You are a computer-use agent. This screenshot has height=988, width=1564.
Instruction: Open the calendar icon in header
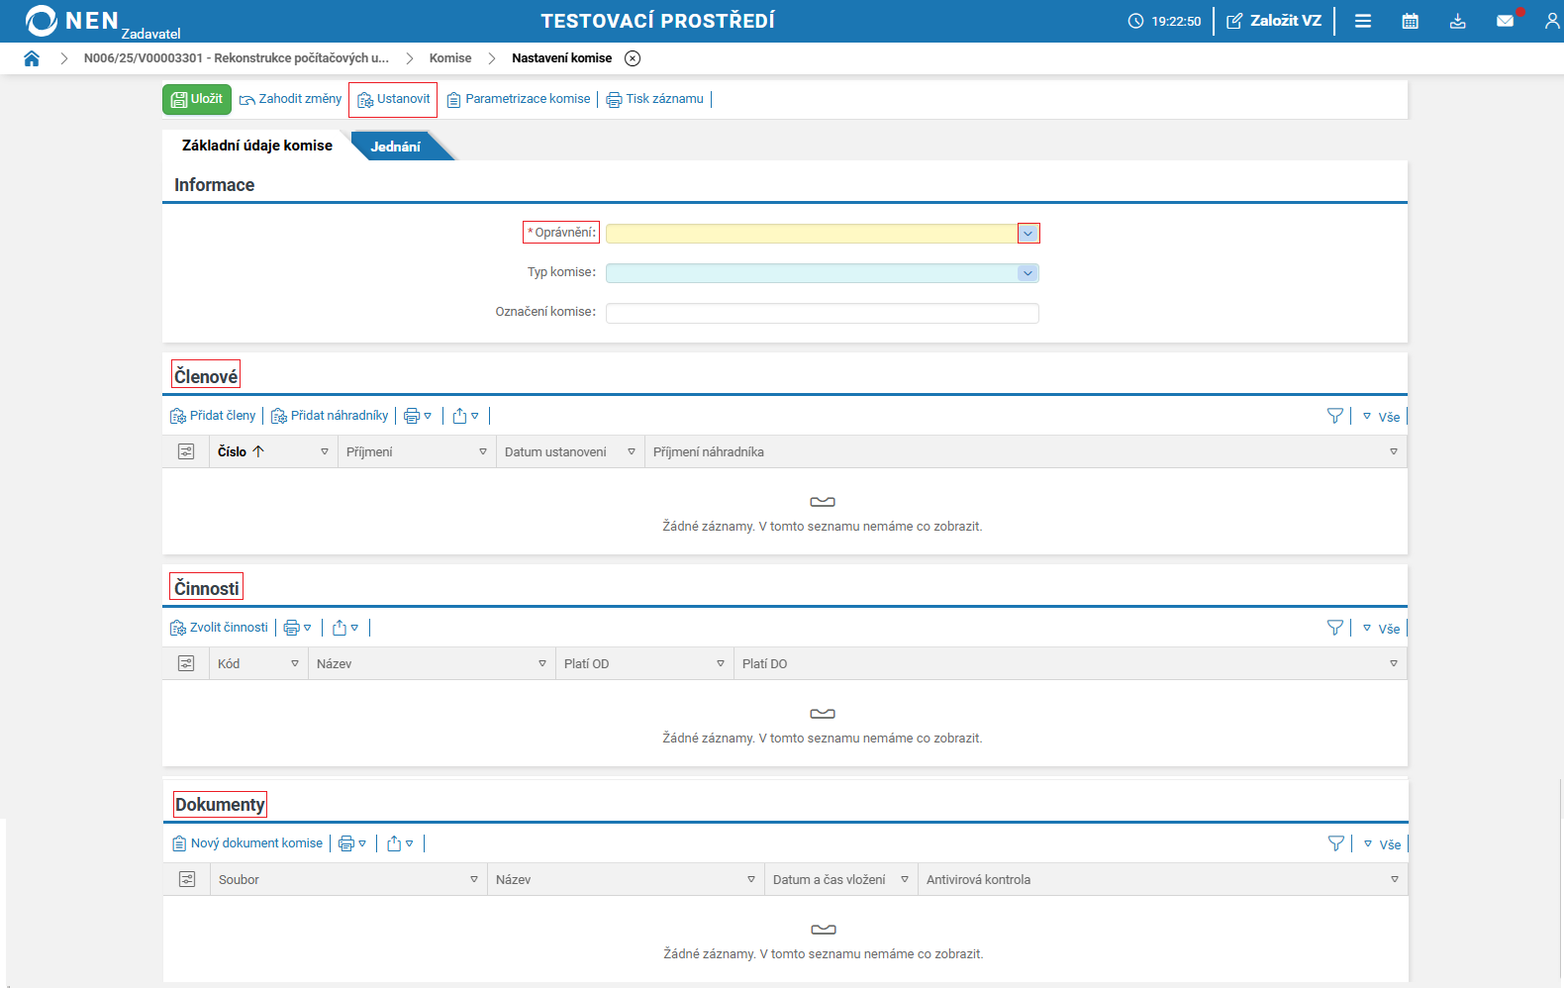(x=1410, y=21)
